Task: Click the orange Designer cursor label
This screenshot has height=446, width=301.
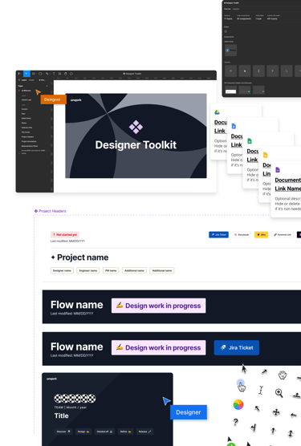Action: coord(53,99)
